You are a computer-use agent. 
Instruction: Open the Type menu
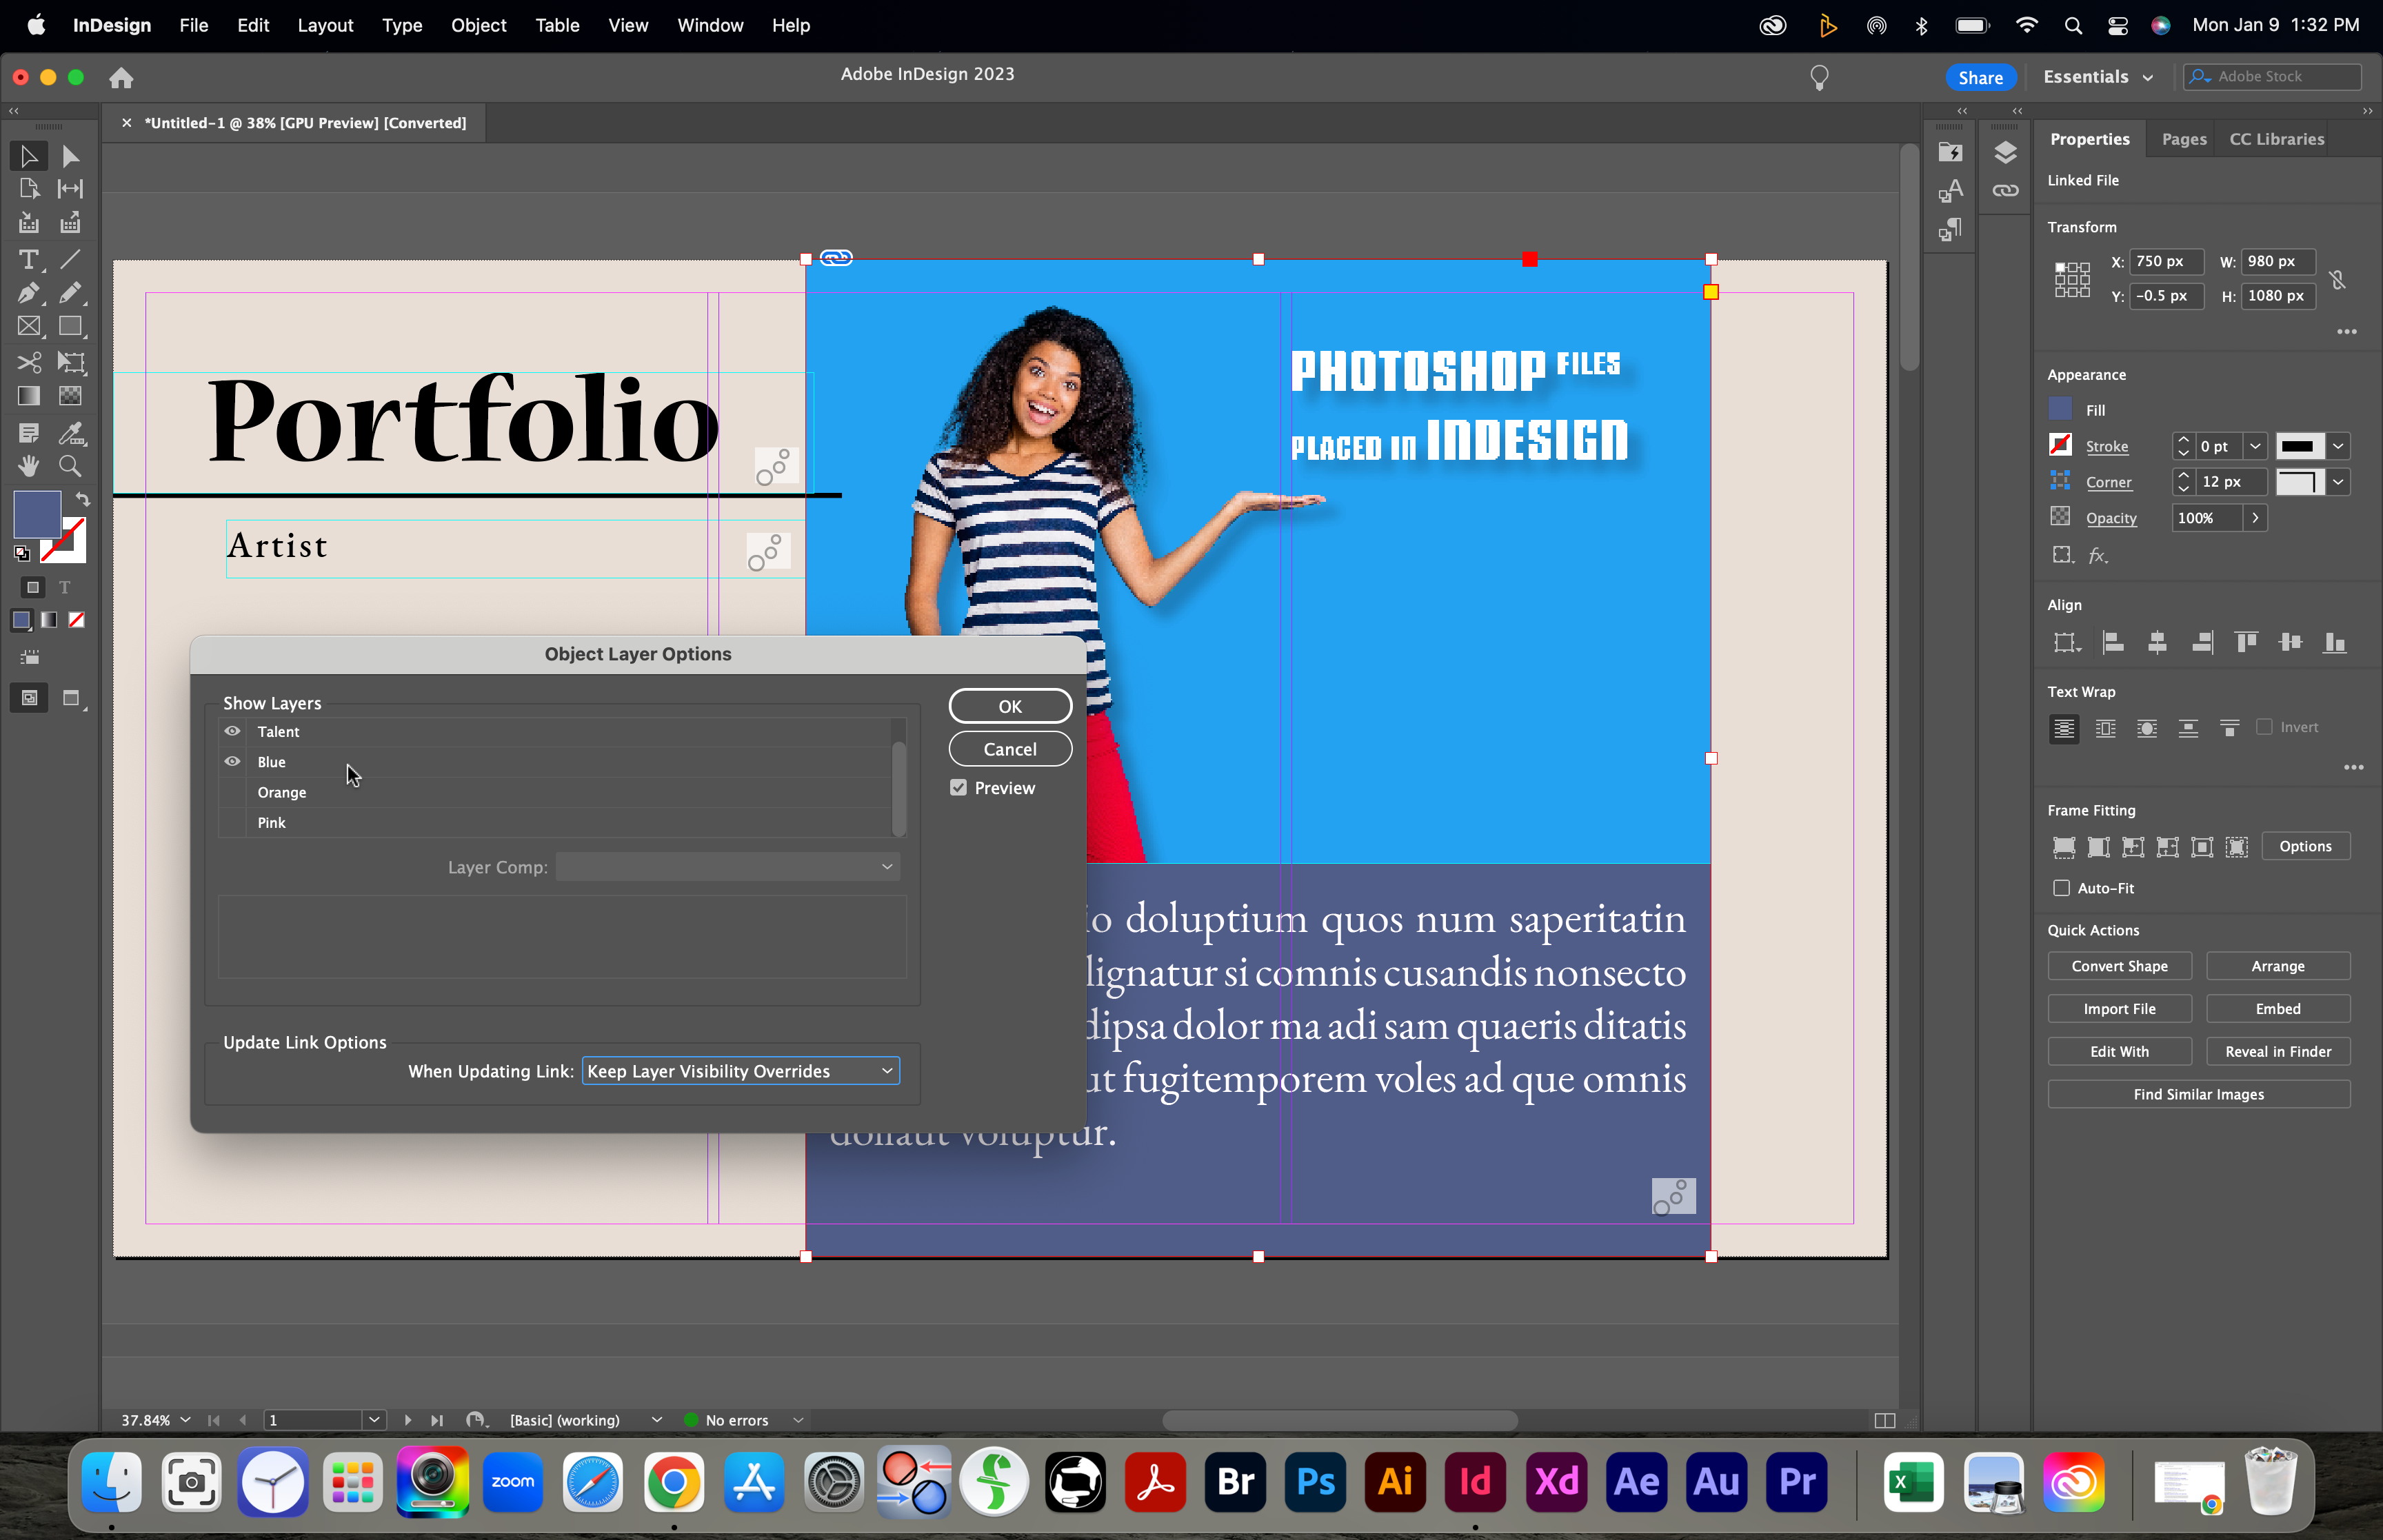click(x=402, y=25)
